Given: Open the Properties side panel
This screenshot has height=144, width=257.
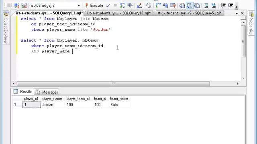Looking at the screenshot, I should tap(251, 23).
